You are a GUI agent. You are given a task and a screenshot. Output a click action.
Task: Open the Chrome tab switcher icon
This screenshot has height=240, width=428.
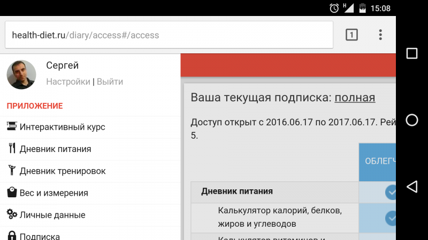click(x=351, y=35)
